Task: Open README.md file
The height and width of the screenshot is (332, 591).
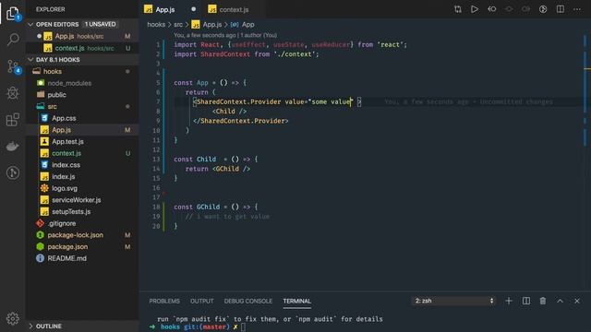Action: pyautogui.click(x=82, y=258)
